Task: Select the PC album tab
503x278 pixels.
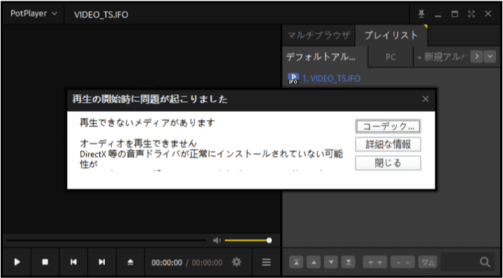Action: click(391, 57)
